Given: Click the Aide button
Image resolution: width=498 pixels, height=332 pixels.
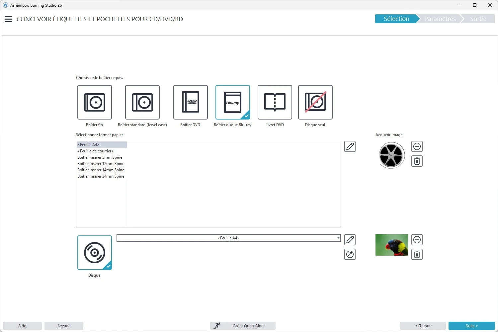Looking at the screenshot, I should pos(22,326).
